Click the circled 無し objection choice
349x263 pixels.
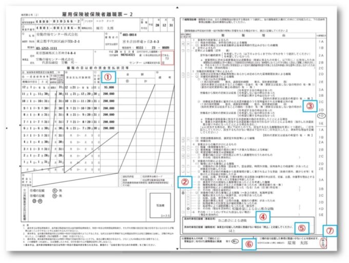(x=235, y=241)
